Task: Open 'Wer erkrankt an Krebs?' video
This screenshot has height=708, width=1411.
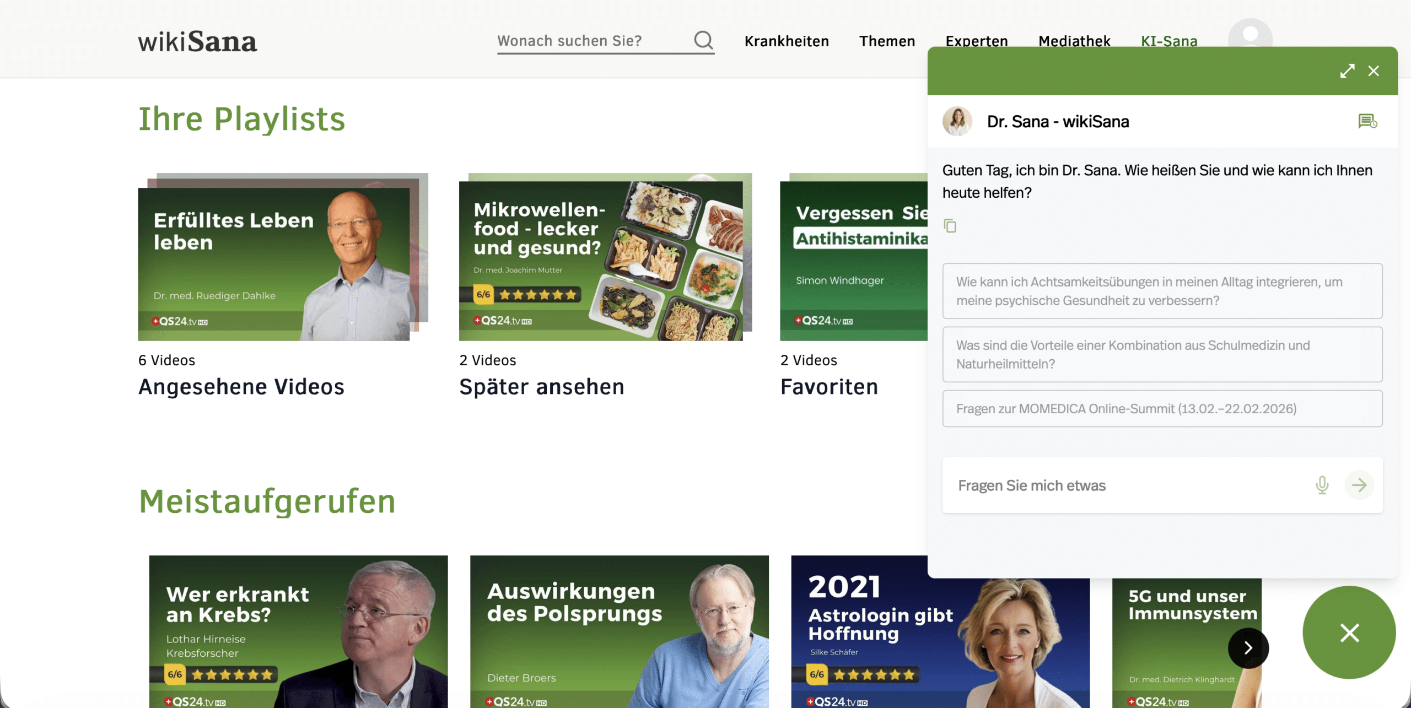Action: coord(298,631)
